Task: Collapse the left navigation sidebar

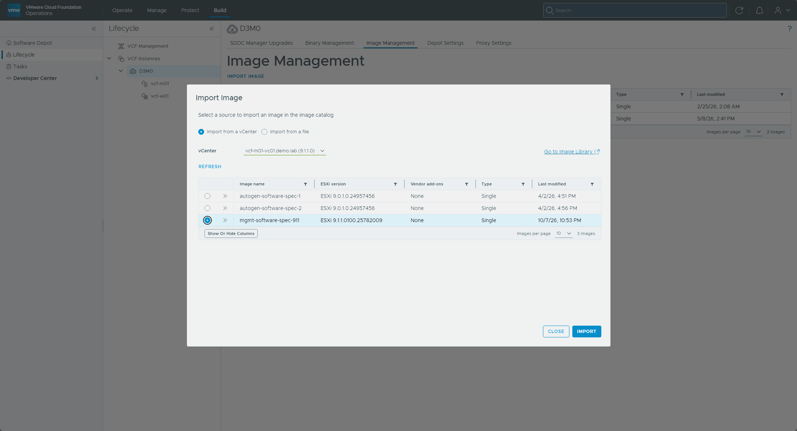Action: click(x=94, y=29)
